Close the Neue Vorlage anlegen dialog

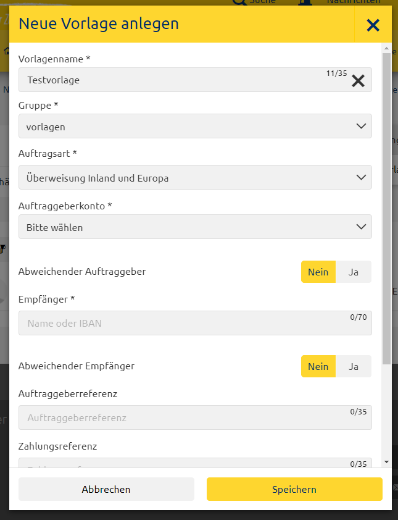pos(373,25)
